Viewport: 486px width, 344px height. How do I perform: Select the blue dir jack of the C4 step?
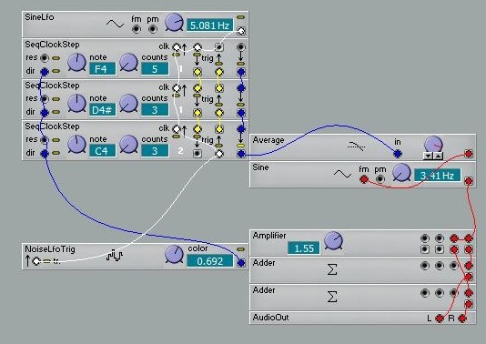coord(45,154)
